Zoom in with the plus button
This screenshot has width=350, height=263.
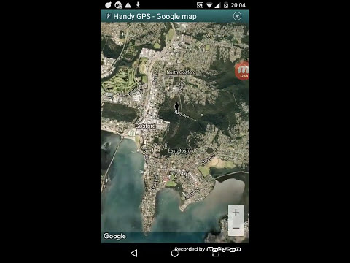pyautogui.click(x=236, y=213)
